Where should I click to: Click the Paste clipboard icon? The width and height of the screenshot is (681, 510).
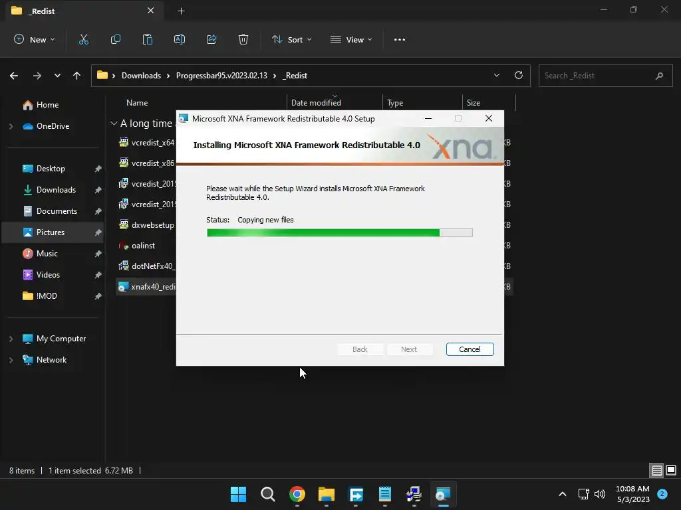pyautogui.click(x=148, y=39)
